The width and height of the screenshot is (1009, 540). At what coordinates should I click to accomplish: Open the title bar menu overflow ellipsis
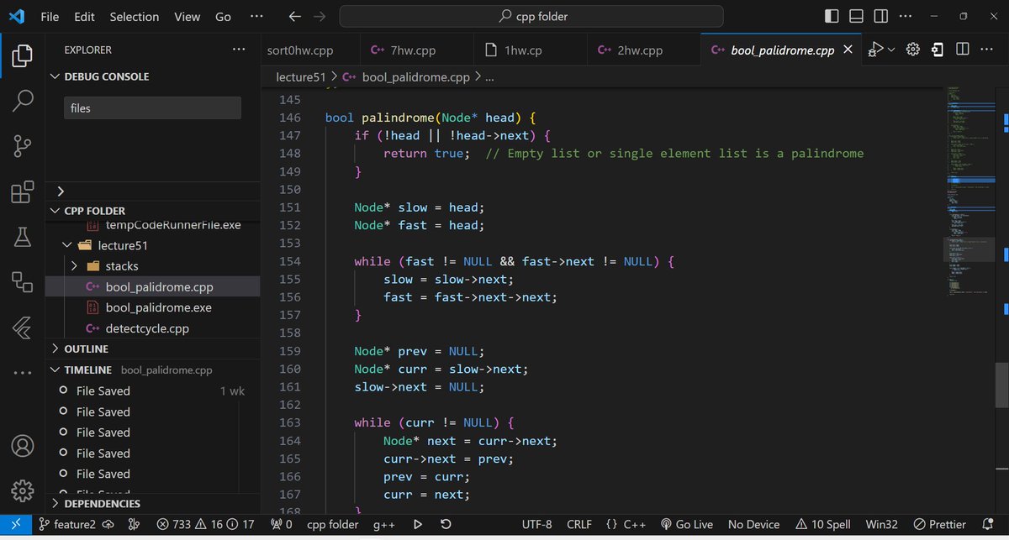[x=256, y=16]
